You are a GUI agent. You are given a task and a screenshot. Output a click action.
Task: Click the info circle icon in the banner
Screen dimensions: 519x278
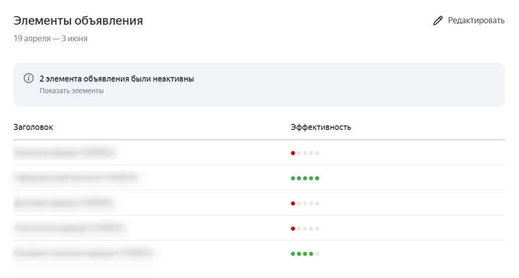(x=29, y=79)
